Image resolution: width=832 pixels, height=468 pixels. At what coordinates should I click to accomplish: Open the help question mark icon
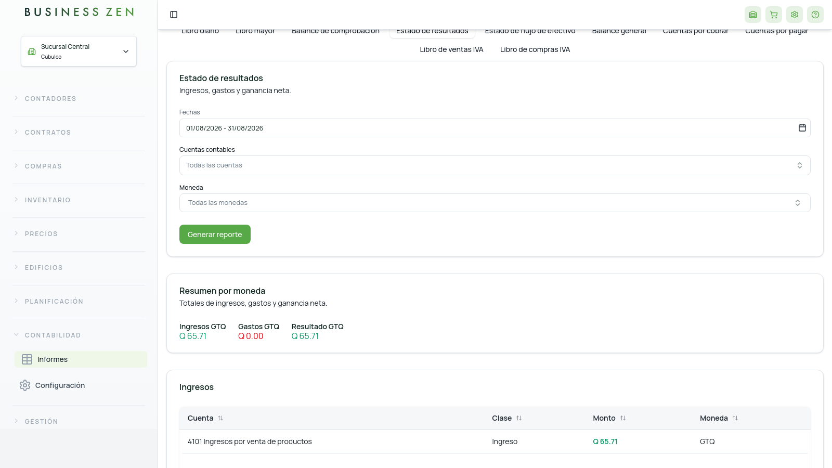(x=815, y=15)
